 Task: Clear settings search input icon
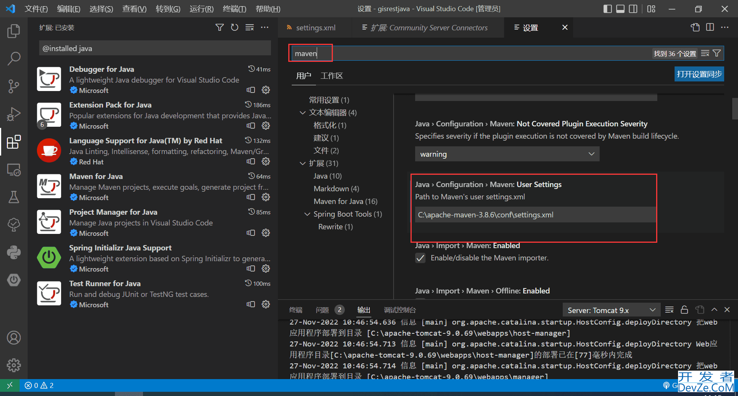tap(705, 53)
